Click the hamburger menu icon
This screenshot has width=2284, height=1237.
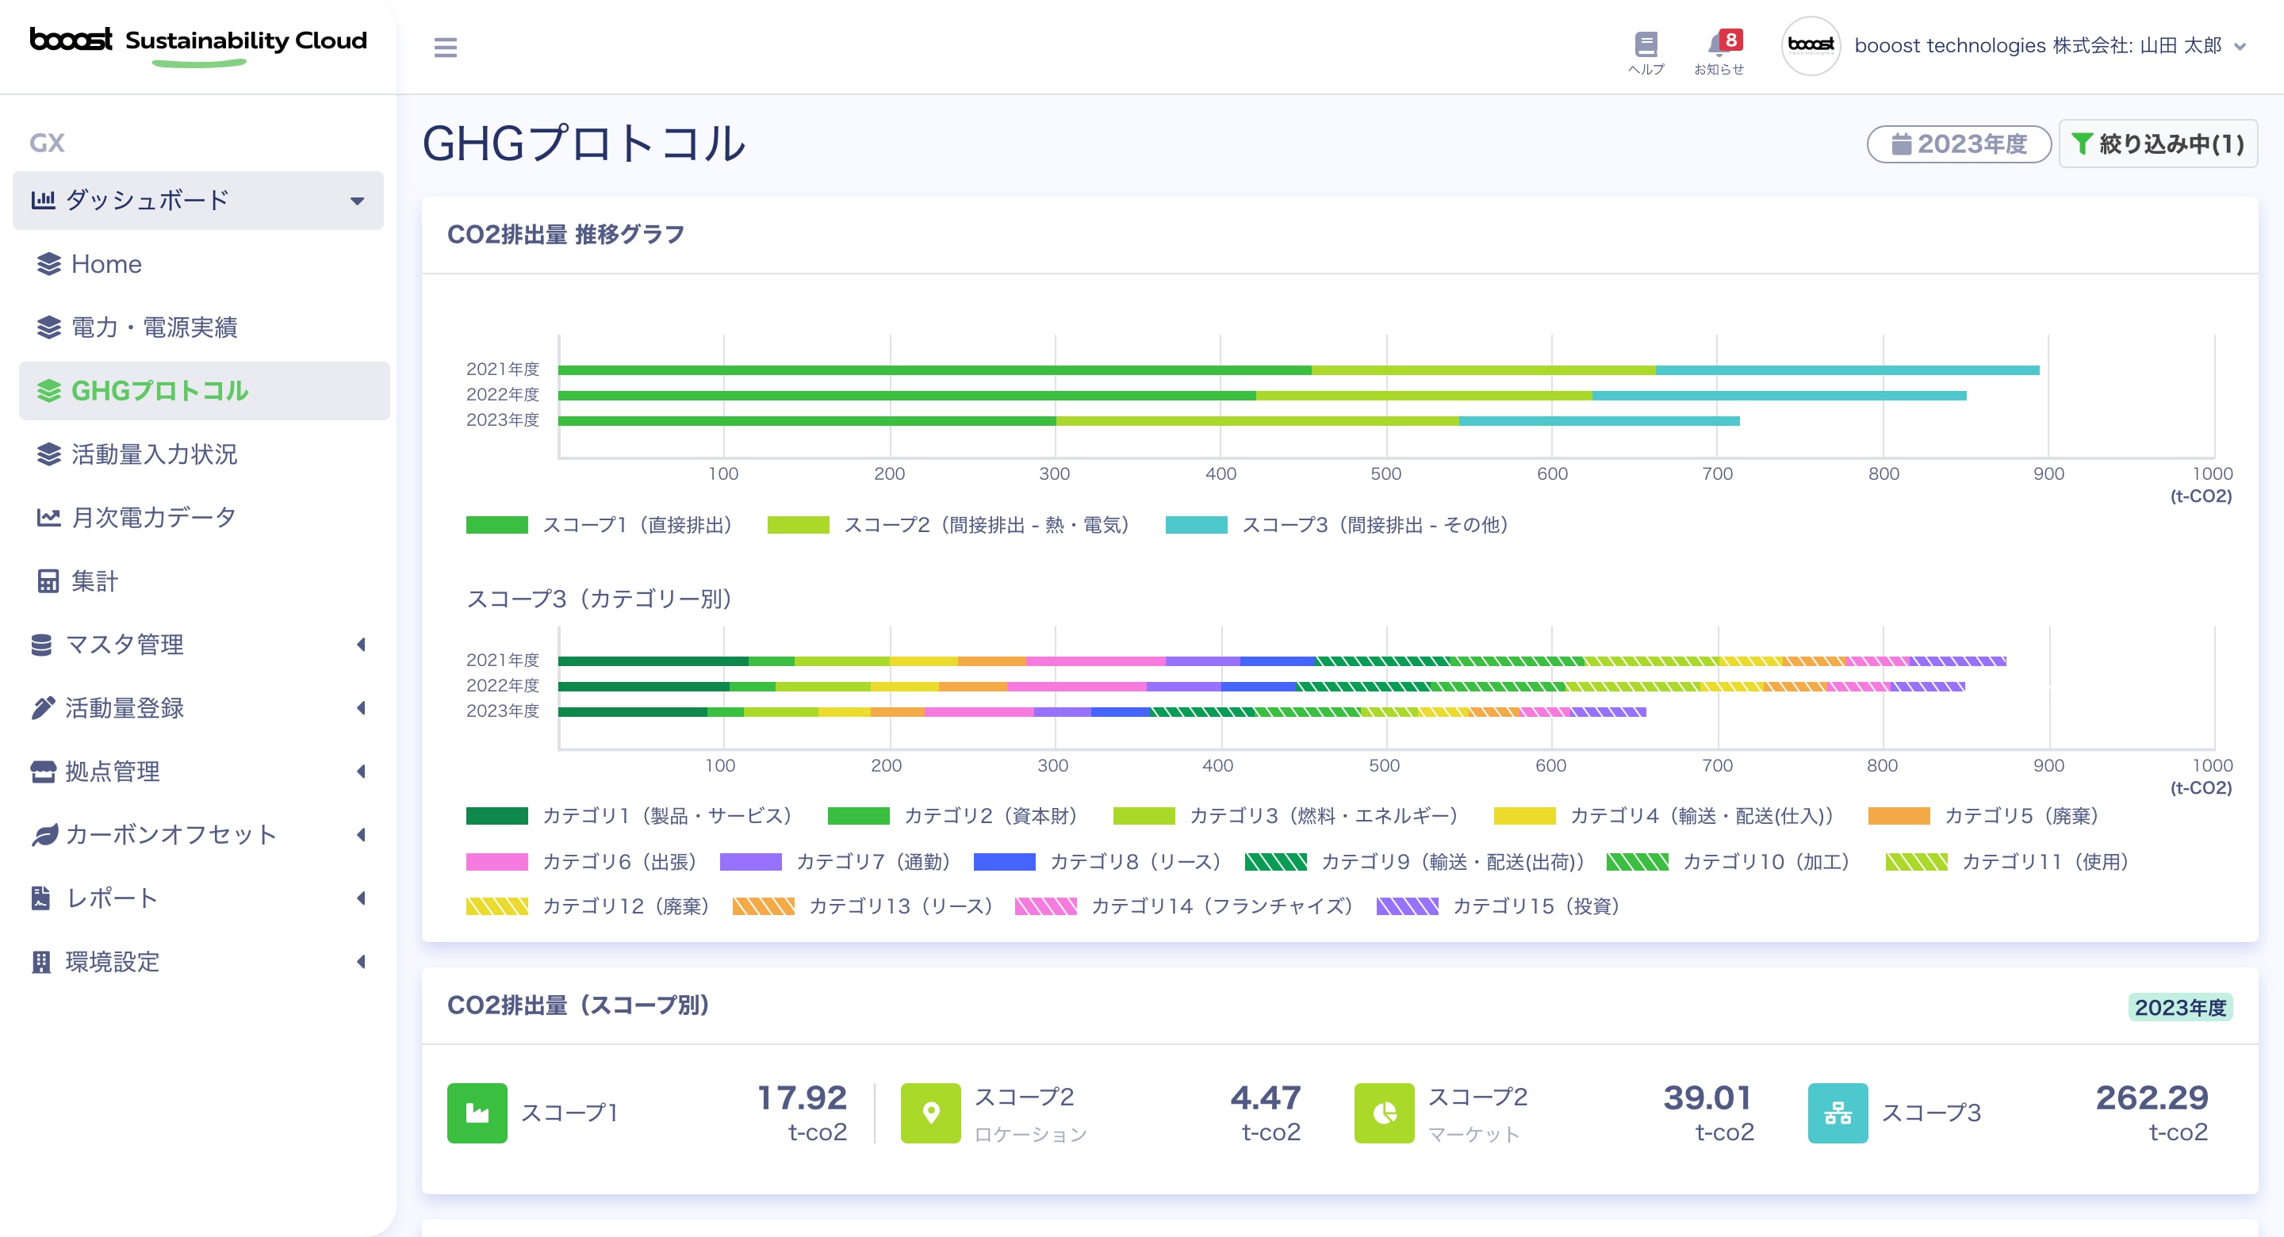(445, 47)
